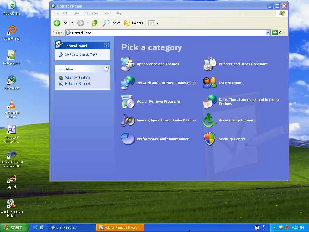Click the Add or Remove Programs text link
Viewport: 309px width, 232px height.
[159, 101]
